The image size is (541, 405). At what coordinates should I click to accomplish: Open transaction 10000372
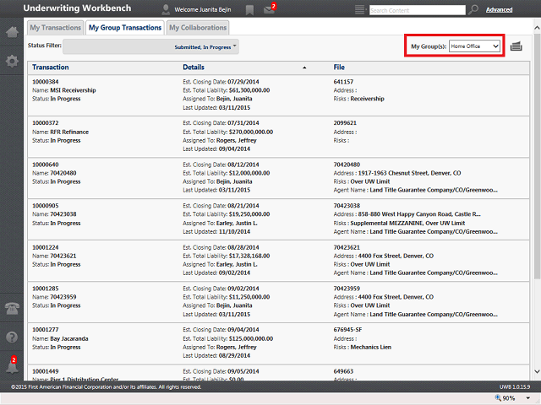(46, 123)
